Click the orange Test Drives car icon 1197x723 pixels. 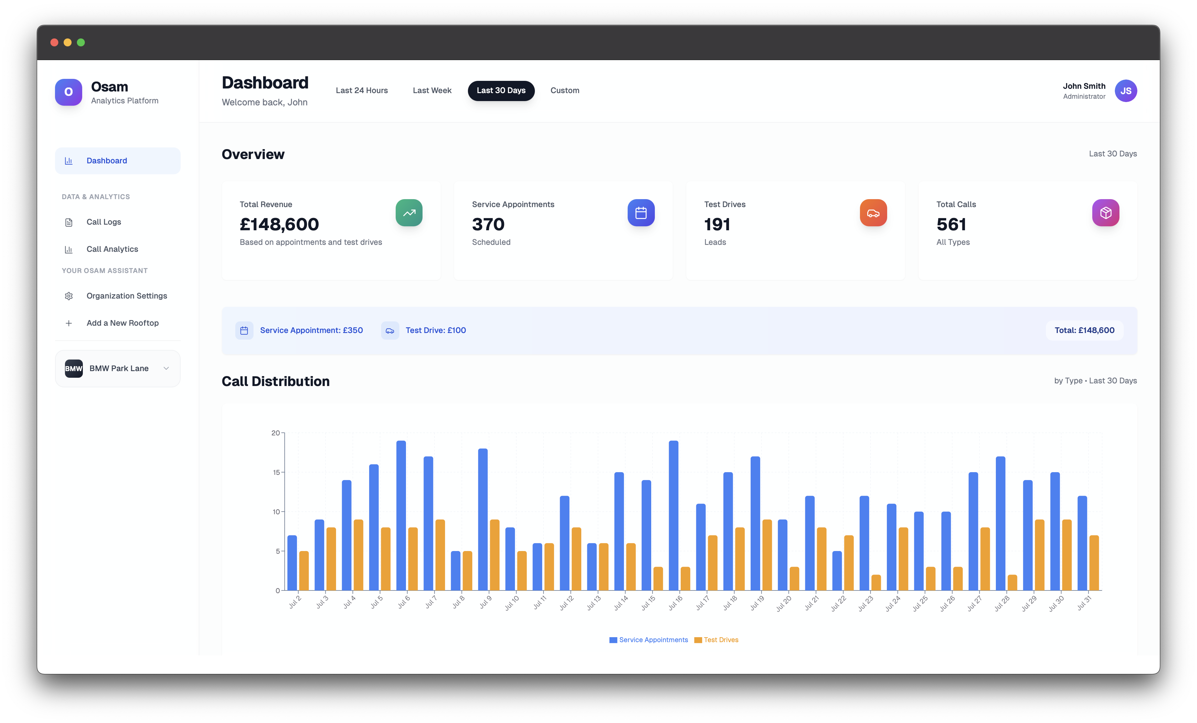[x=873, y=213]
